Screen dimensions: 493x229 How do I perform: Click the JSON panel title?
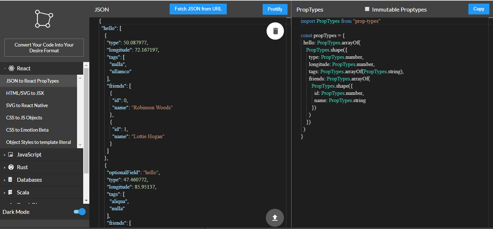pos(102,10)
